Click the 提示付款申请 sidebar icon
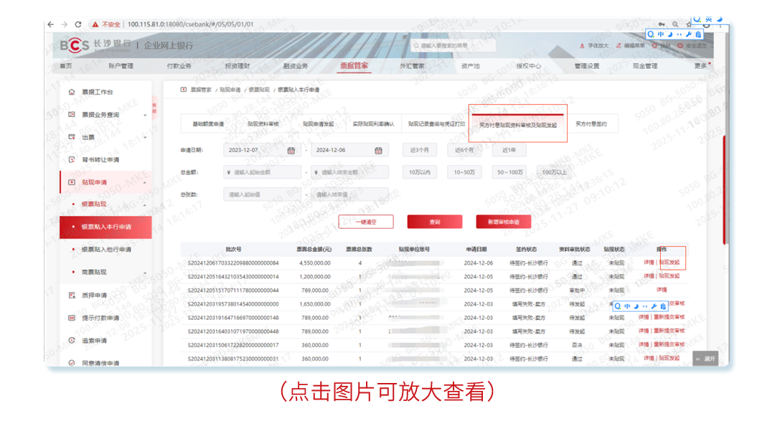The image size is (775, 421). 72,318
